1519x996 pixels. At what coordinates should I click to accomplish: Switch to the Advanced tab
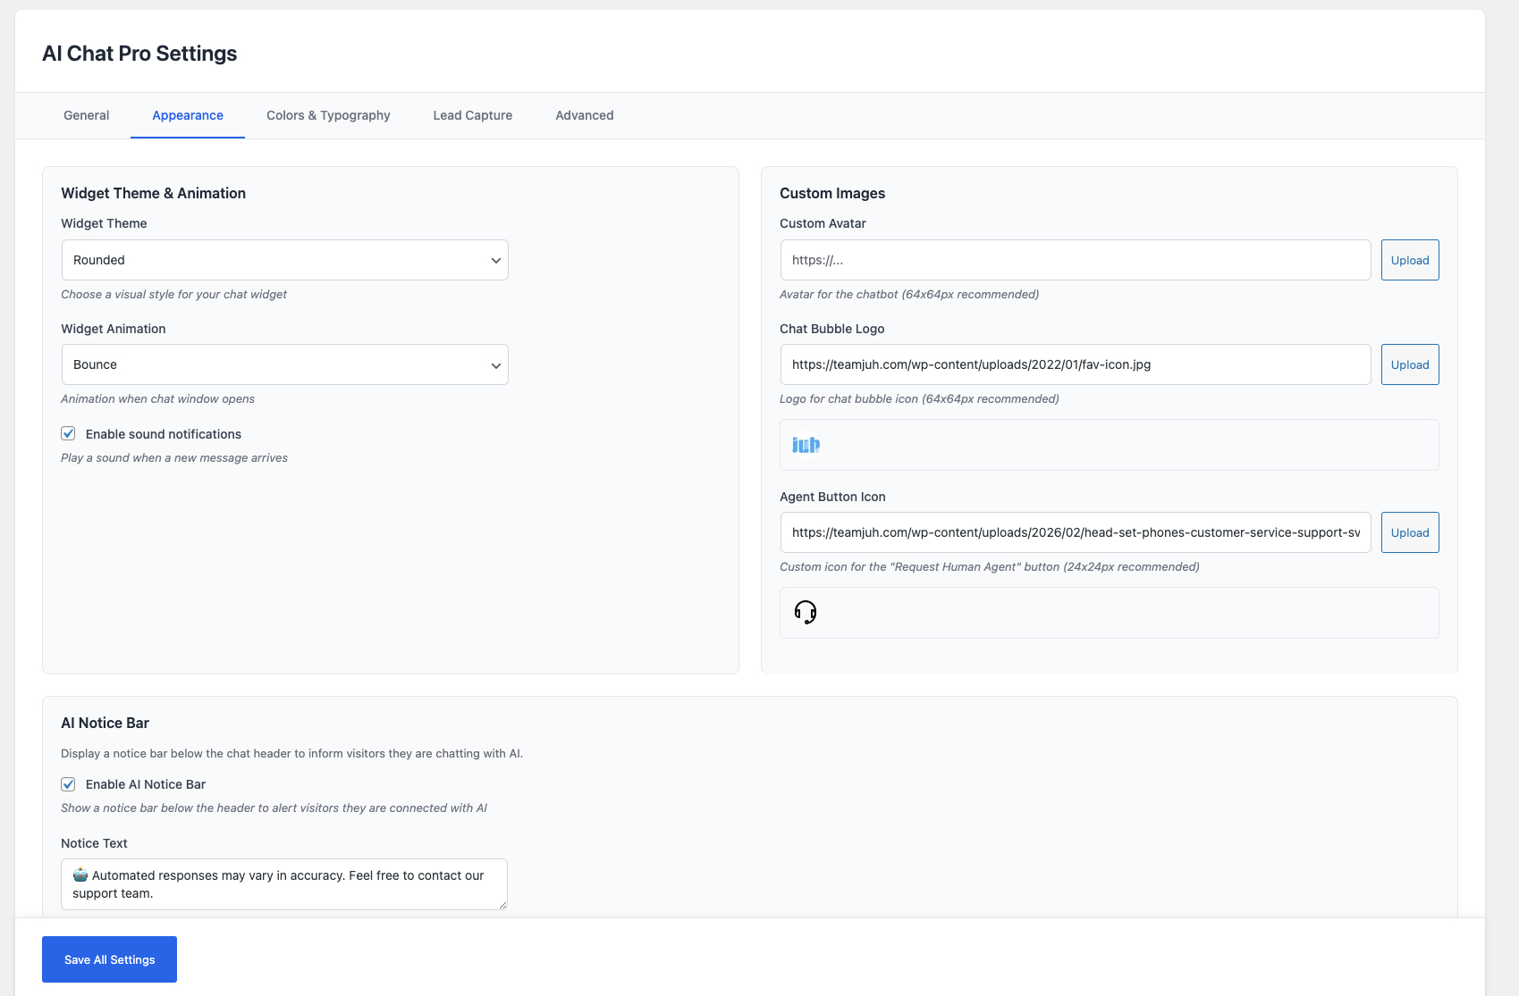pos(584,115)
